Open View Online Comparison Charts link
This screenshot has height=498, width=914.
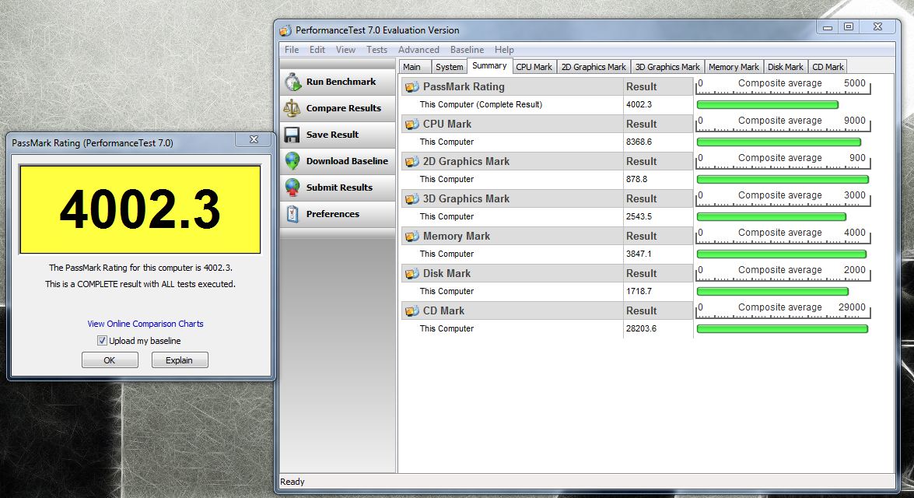coord(145,324)
